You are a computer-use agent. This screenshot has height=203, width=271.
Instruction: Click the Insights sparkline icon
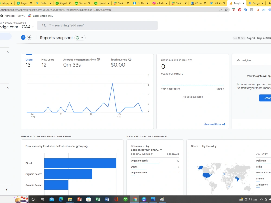click(x=238, y=60)
